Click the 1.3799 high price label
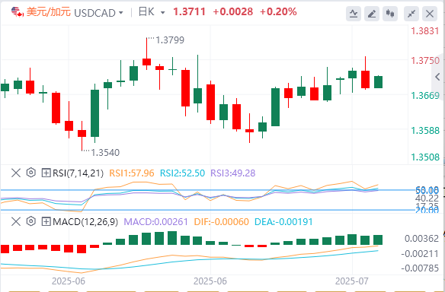This screenshot has height=292, width=445. (x=170, y=40)
